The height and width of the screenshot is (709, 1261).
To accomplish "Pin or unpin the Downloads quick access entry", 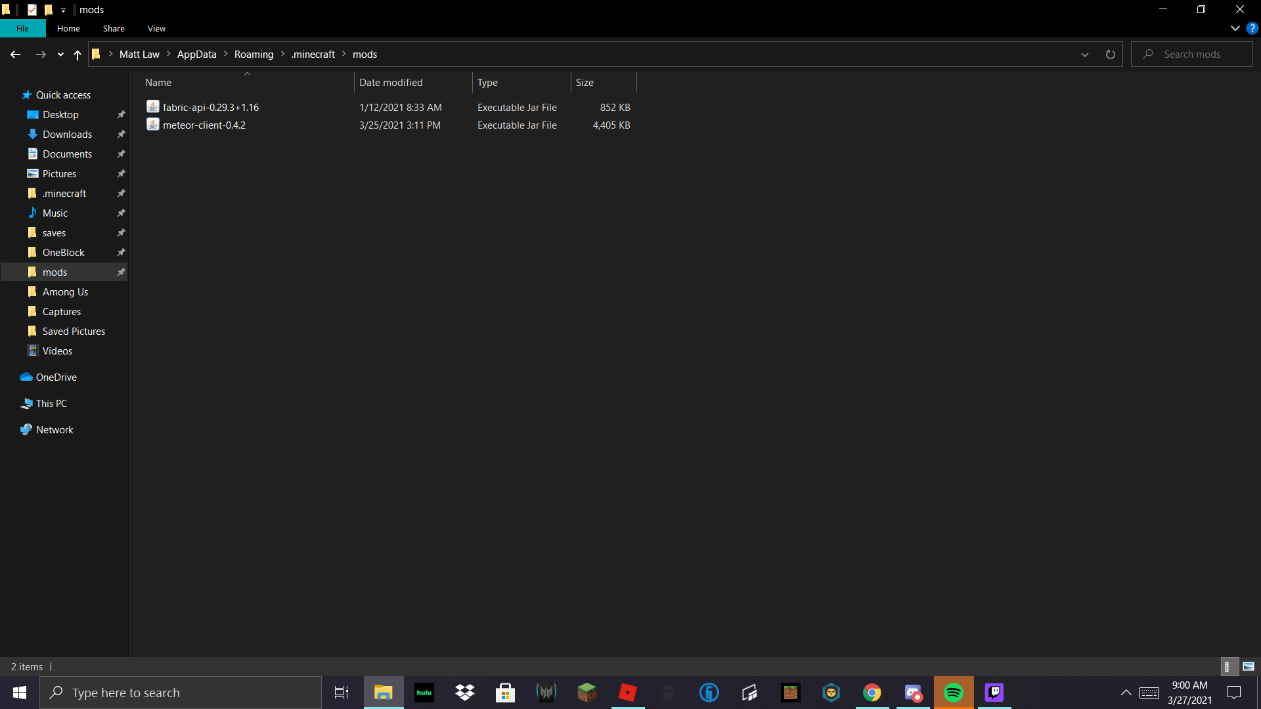I will click(x=121, y=134).
